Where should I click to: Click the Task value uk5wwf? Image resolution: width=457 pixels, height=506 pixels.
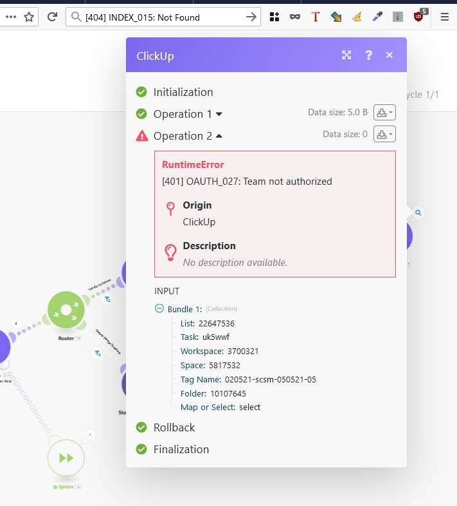215,337
